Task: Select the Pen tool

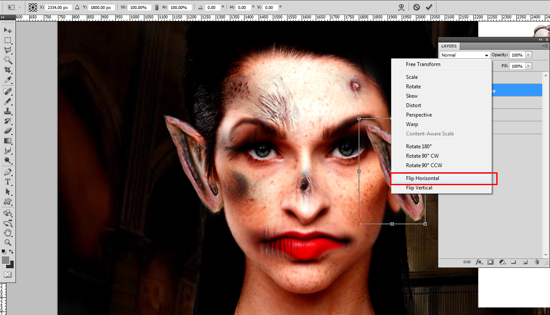Action: coord(8,172)
